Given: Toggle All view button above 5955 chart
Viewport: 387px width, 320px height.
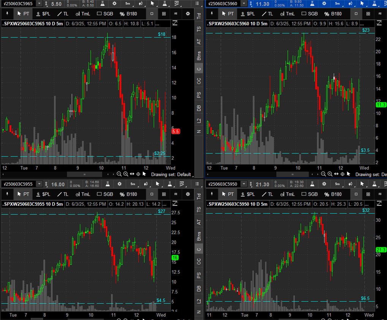Looking at the screenshot, I should pyautogui.click(x=176, y=194).
